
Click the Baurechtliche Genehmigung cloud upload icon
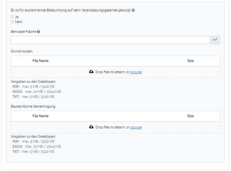(91, 127)
